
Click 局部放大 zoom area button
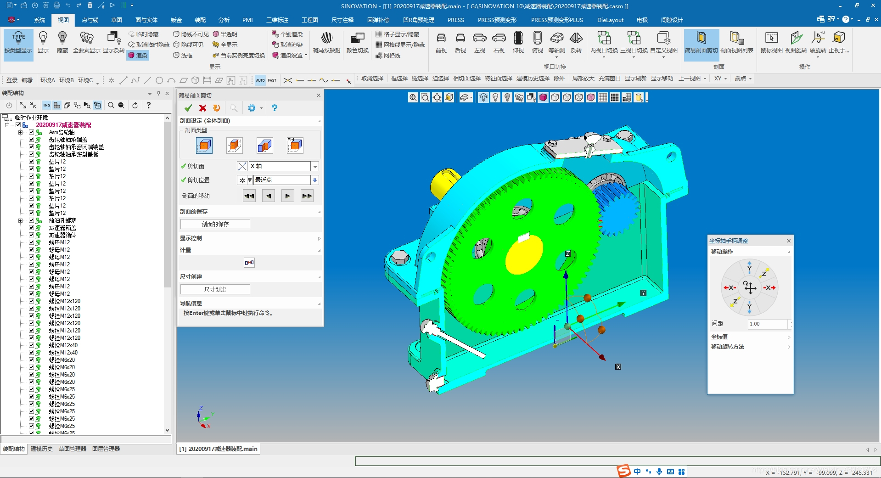pyautogui.click(x=584, y=79)
